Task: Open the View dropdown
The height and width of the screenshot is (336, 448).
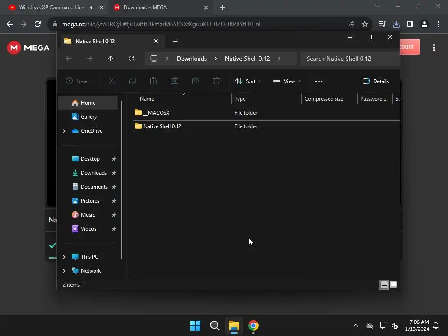Action: [x=287, y=81]
